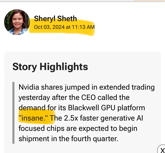Click the word shipment in the summary
Image resolution: width=165 pixels, height=153 pixels.
coord(32,139)
